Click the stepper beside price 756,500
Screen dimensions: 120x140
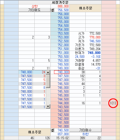[x=52, y=10]
